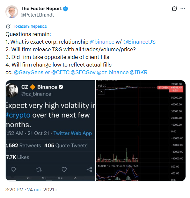Collapse the chart panel with the chevron-up button
Screen dimensions: 190x198
(101, 92)
